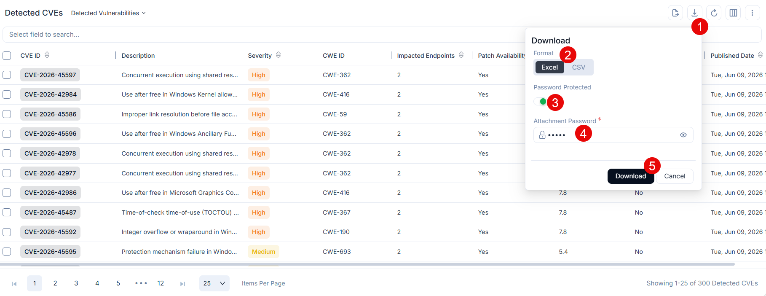The height and width of the screenshot is (296, 766).
Task: Open the 25 items per page dropdown
Action: click(x=214, y=283)
